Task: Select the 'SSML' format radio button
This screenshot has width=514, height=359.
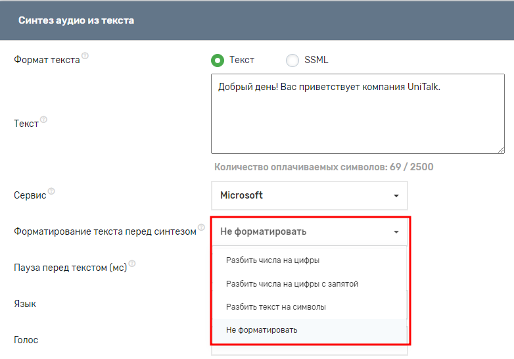Action: point(292,60)
